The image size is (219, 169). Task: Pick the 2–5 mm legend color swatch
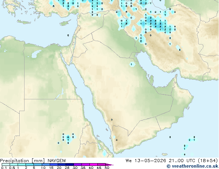[x=30, y=165]
